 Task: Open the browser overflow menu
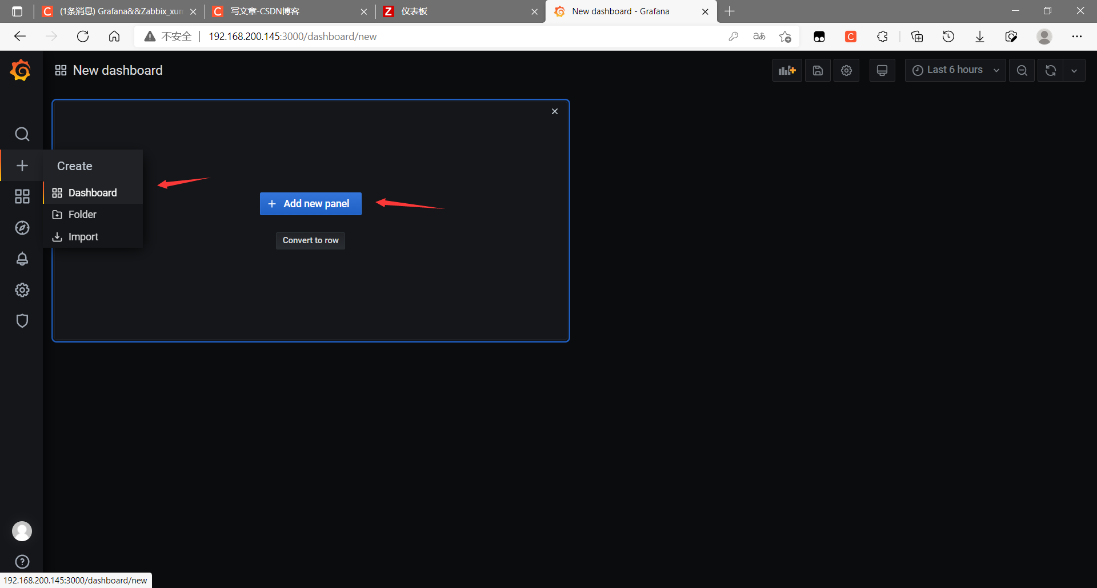(1078, 36)
